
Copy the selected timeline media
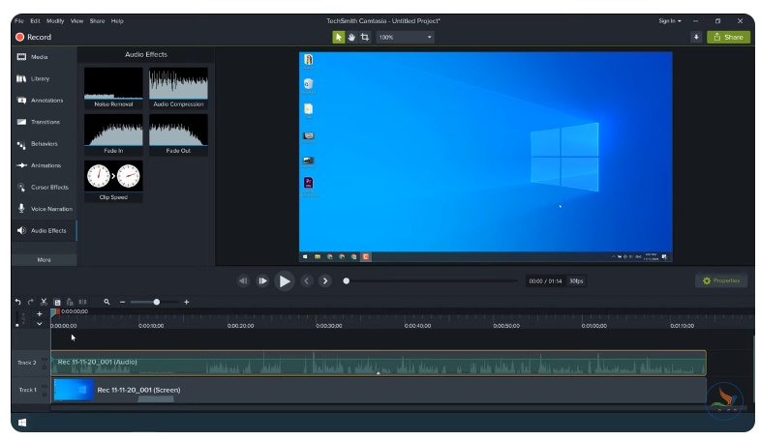(57, 302)
